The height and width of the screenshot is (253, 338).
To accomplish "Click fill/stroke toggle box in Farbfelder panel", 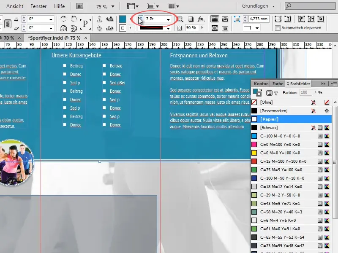I will point(257,92).
